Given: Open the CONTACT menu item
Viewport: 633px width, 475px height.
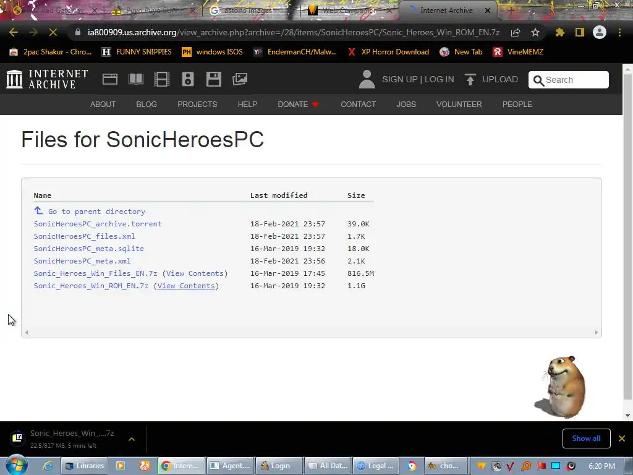Looking at the screenshot, I should (x=358, y=104).
